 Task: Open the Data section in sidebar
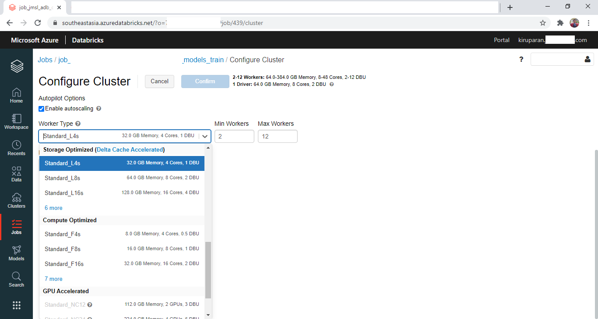pos(16,174)
